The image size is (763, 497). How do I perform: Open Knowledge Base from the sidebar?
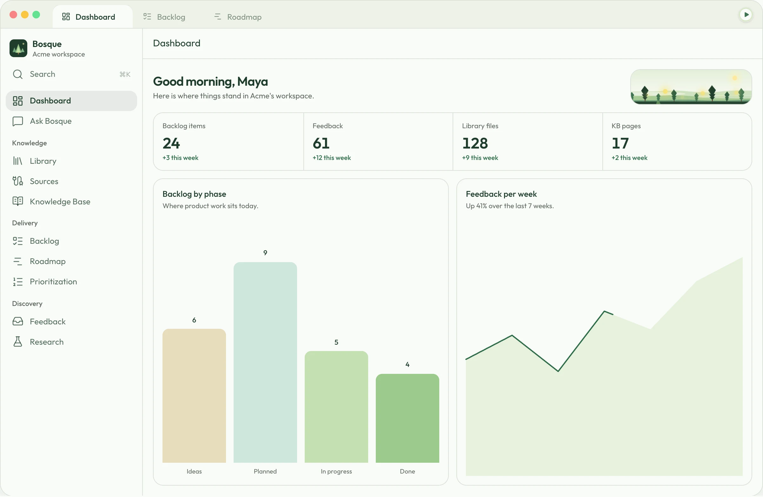[x=71, y=202]
